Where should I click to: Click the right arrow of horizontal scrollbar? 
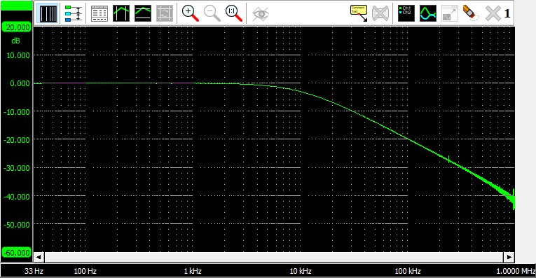point(509,257)
